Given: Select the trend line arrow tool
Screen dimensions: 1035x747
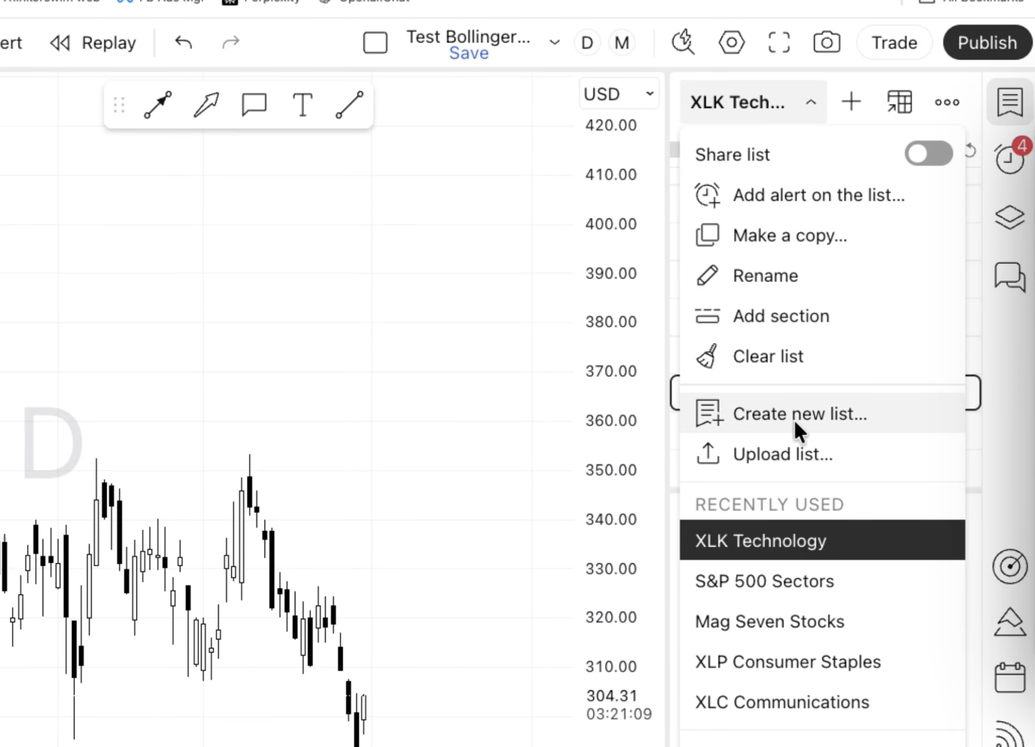Looking at the screenshot, I should (158, 104).
